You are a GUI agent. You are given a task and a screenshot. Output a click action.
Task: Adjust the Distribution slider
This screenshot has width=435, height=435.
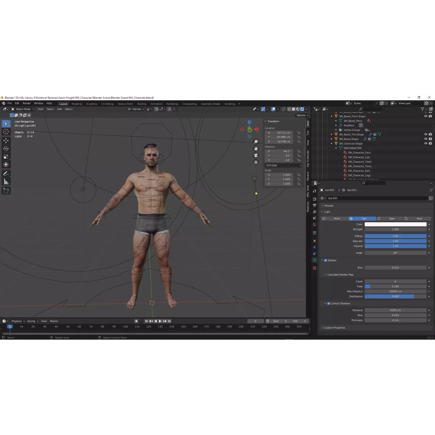pos(396,296)
